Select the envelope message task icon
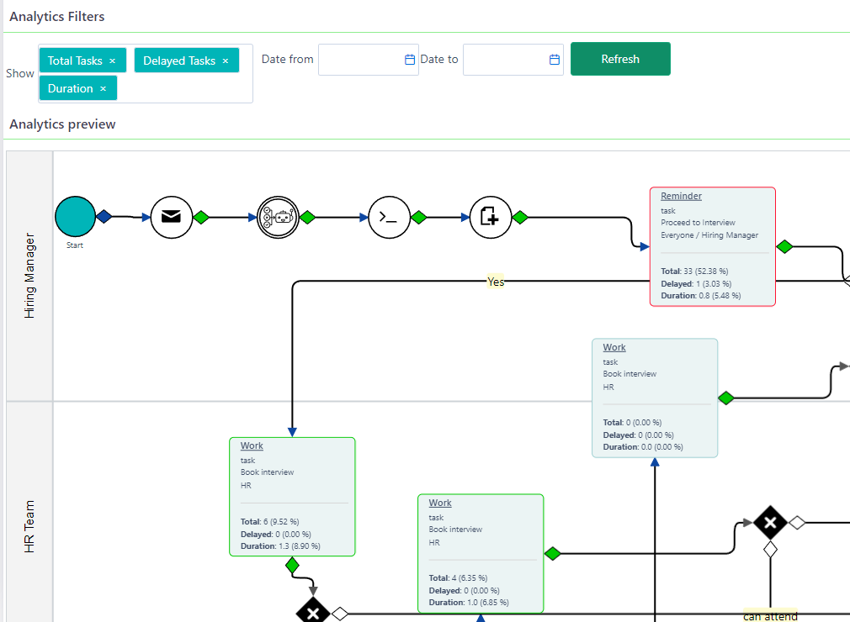Screen dimensions: 850x622 172,217
